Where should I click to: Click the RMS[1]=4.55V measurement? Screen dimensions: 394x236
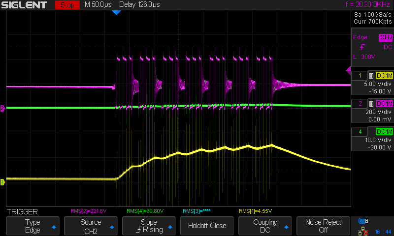(255, 211)
